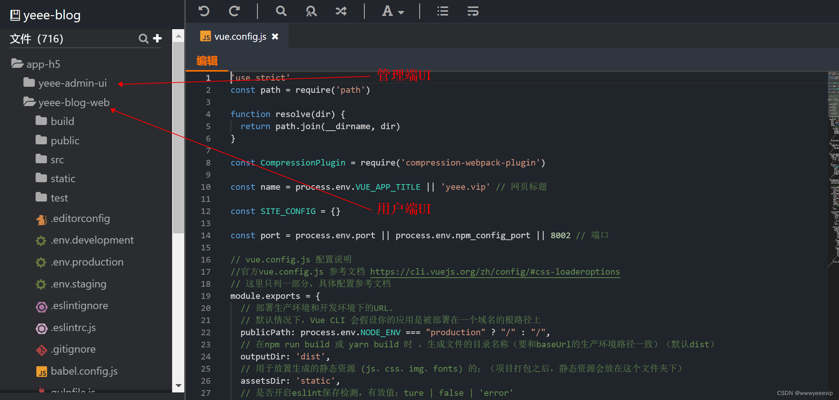The height and width of the screenshot is (400, 839).
Task: Click the yeee-blog repository title
Action: click(x=52, y=15)
